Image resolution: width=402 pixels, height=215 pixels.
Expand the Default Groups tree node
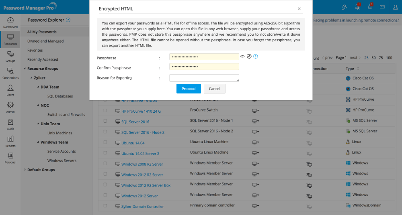click(x=25, y=170)
